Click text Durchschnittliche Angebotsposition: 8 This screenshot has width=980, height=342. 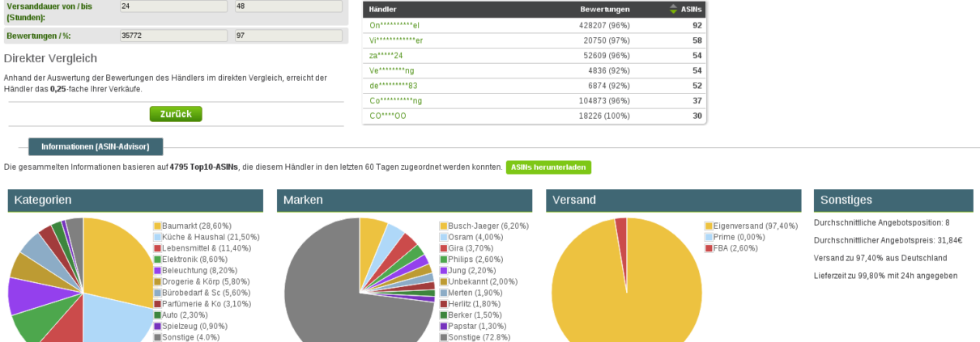tap(881, 222)
